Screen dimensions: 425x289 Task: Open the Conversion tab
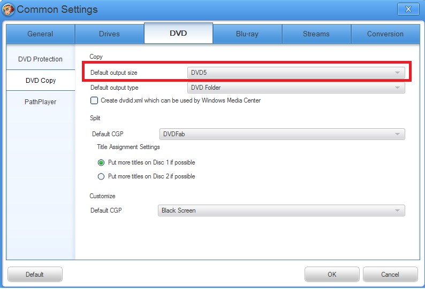[385, 34]
